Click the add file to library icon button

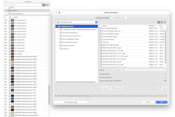click(x=106, y=88)
